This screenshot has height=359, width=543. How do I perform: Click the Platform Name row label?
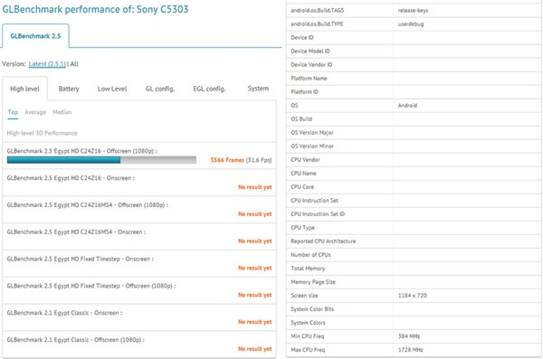(x=309, y=79)
